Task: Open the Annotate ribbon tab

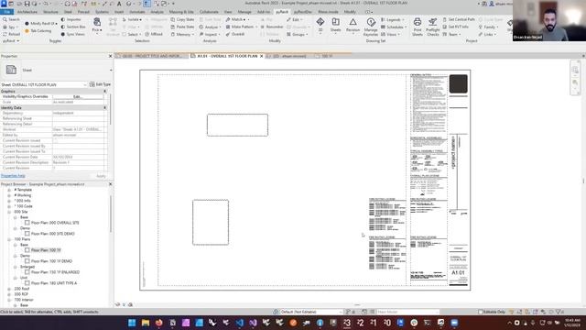Action: coord(136,12)
